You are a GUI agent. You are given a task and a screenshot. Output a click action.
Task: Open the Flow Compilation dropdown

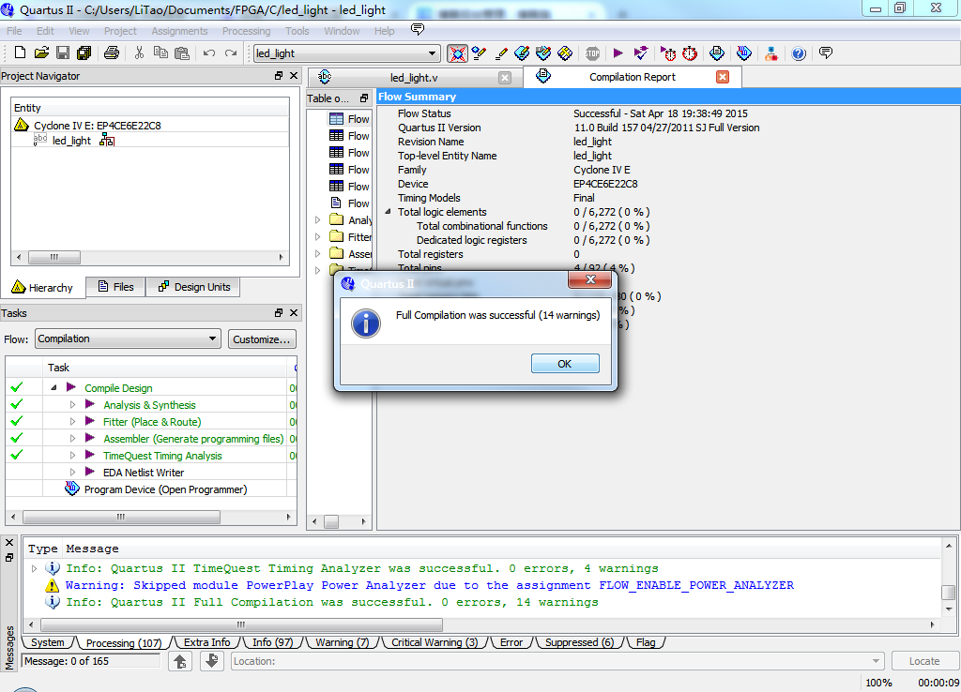pyautogui.click(x=212, y=338)
